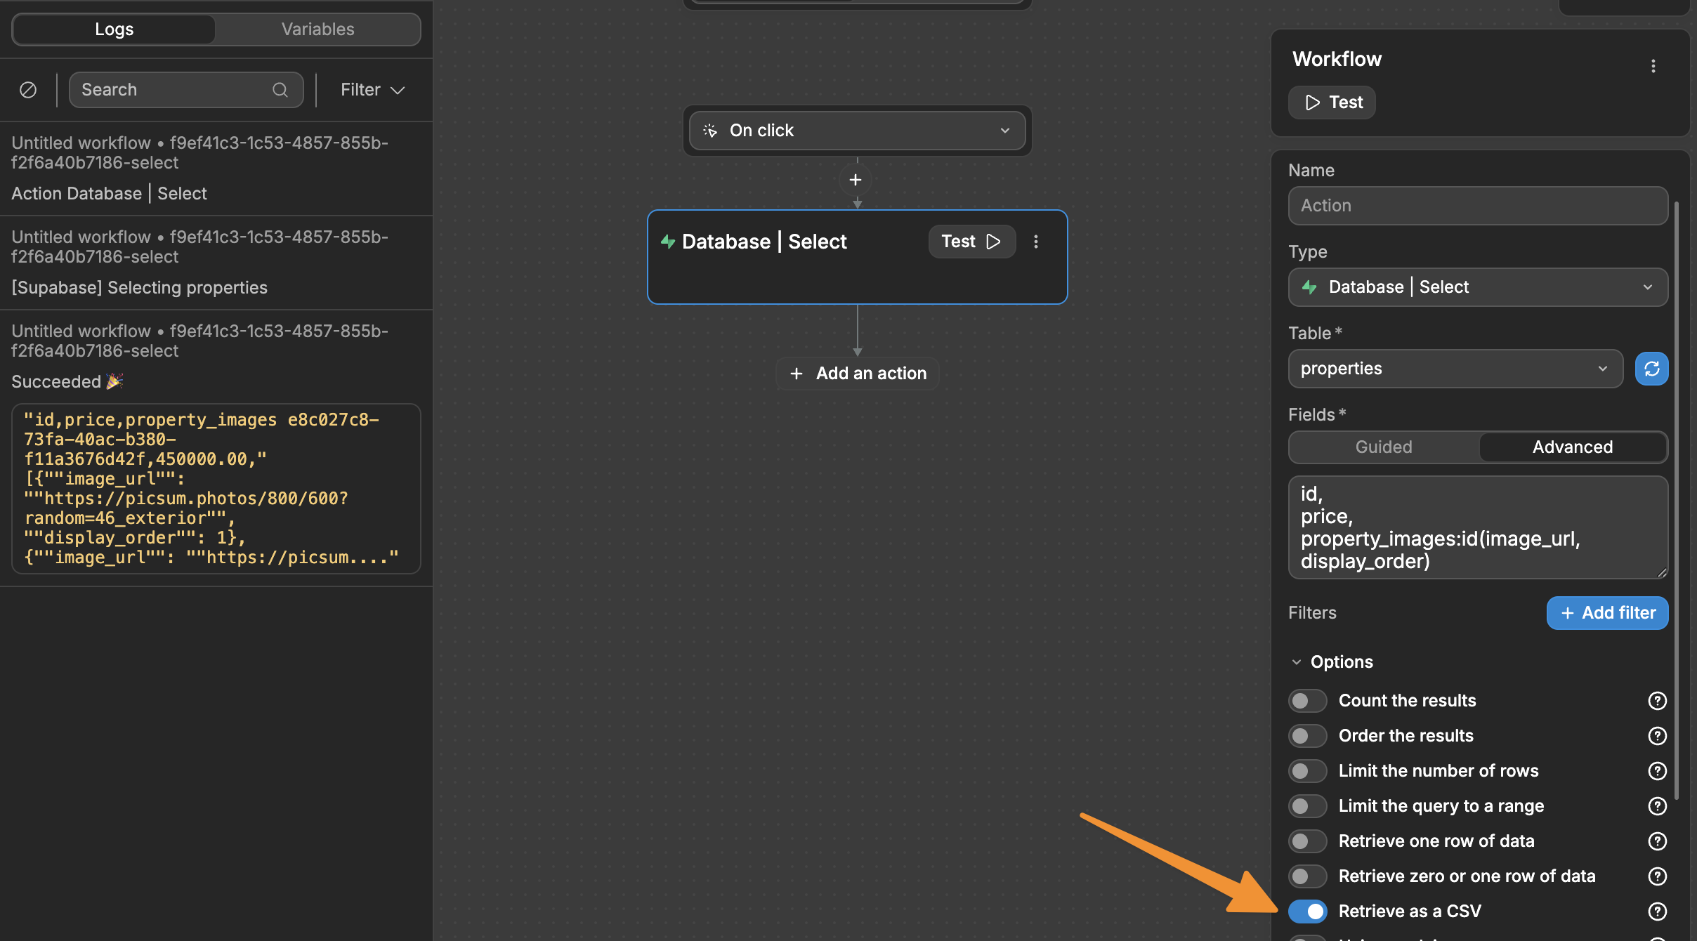Viewport: 1697px width, 941px height.
Task: Click the plus circle between trigger and action
Action: click(856, 180)
